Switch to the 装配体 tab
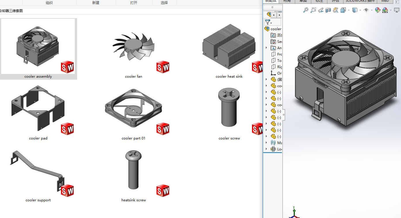401x218 pixels. 271,1
